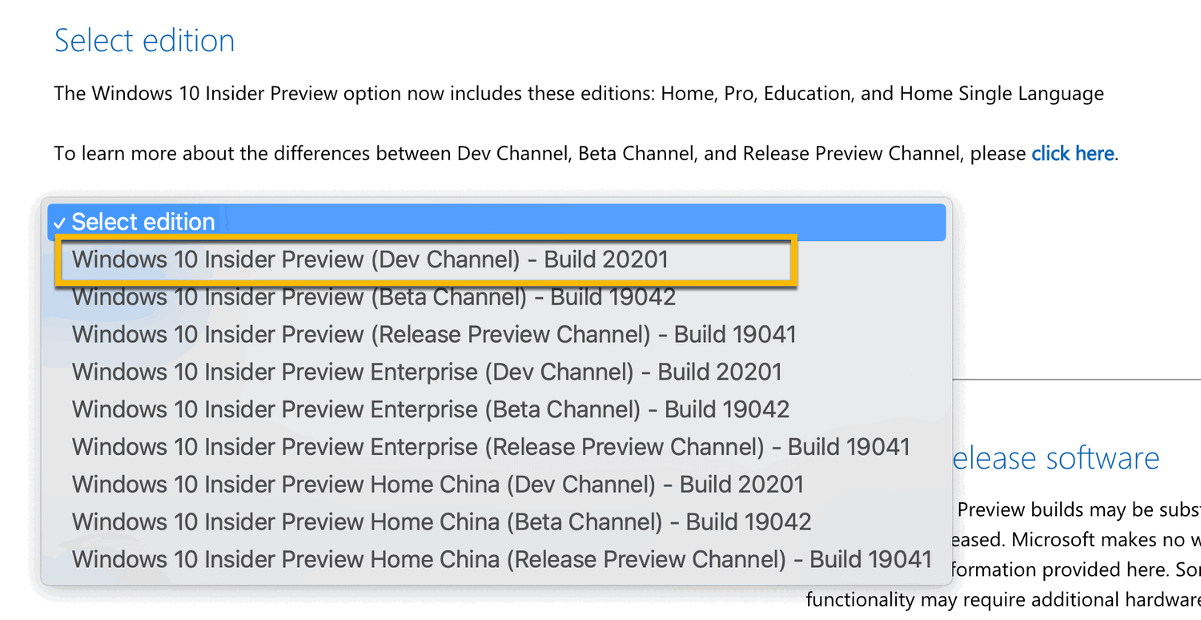Image resolution: width=1201 pixels, height=620 pixels.
Task: Click the checkmark beside Select edition
Action: coord(58,222)
